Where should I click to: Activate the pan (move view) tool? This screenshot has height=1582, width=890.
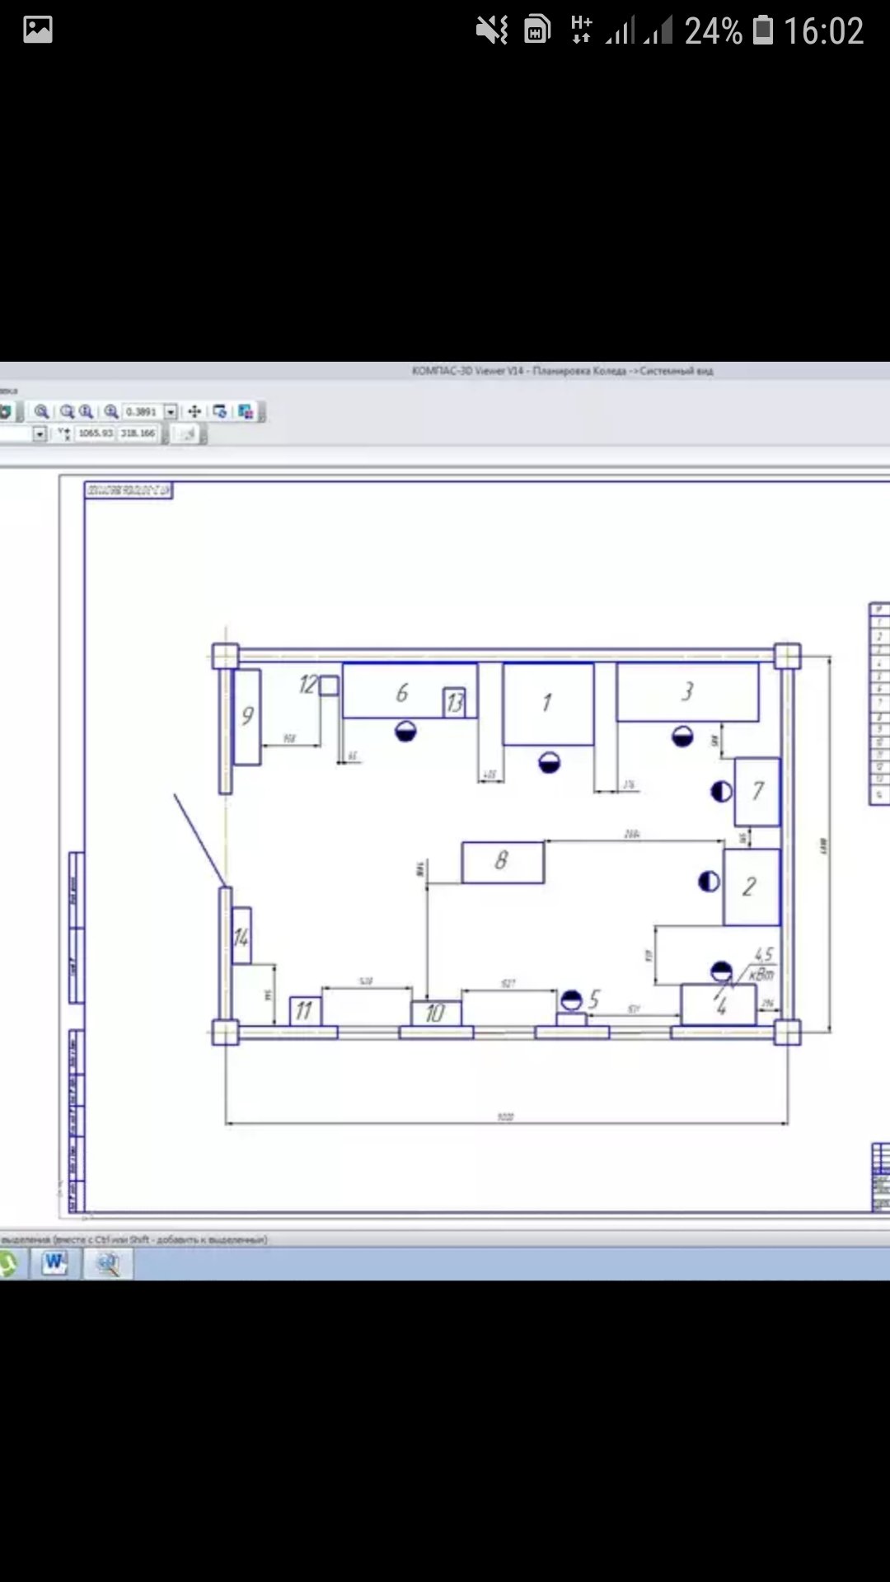(194, 411)
